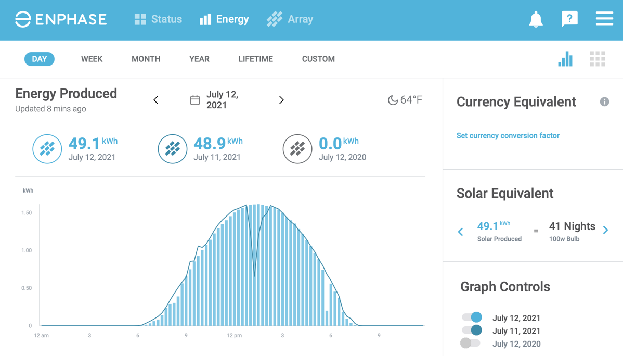Go to previous day arrow
This screenshot has height=356, width=623.
click(156, 100)
